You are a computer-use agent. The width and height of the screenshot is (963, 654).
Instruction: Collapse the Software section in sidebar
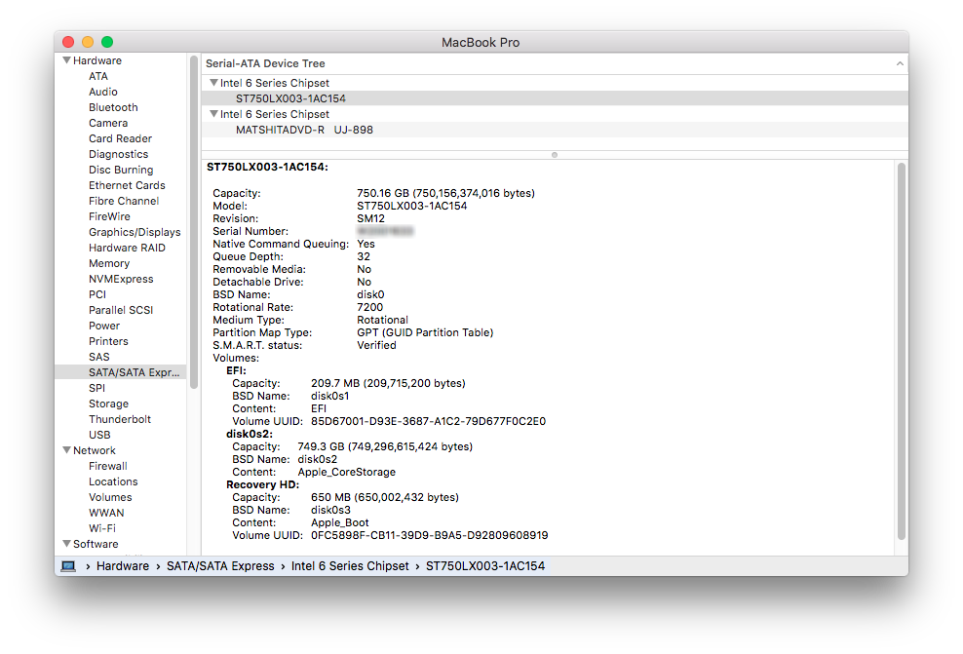66,544
